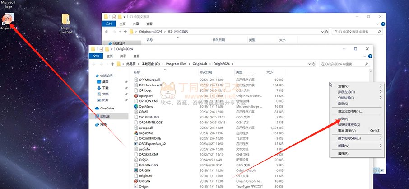Image resolution: width=409 pixels, height=189 pixels.
Task: Click Program Files in address breadcrumb
Action: [x=176, y=64]
